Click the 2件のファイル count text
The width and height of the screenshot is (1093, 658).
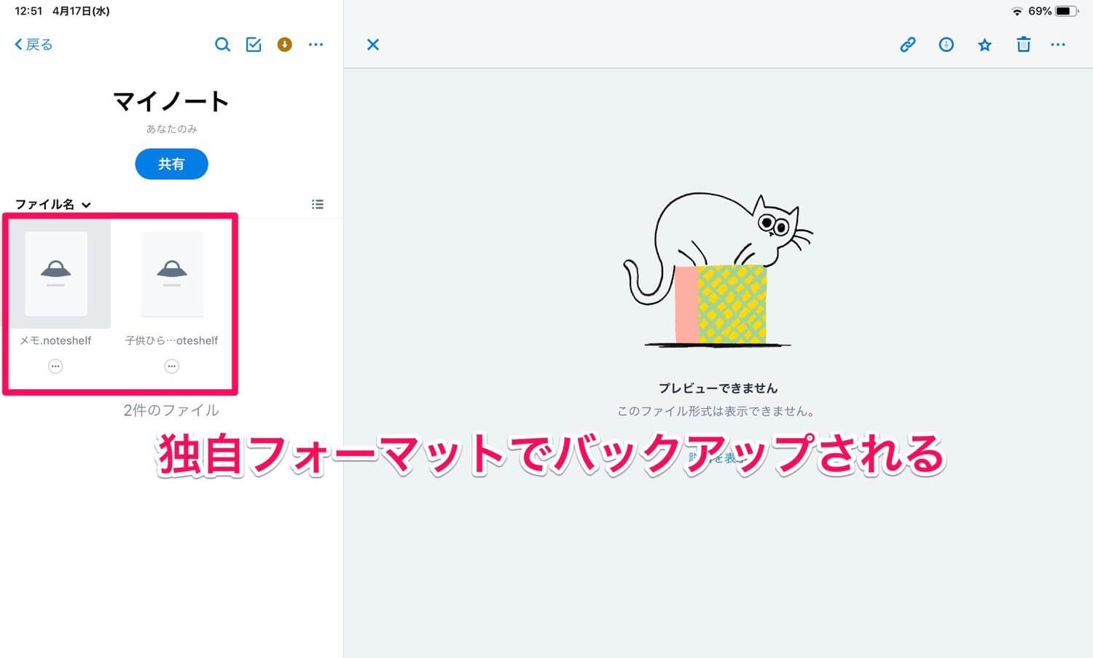point(171,410)
